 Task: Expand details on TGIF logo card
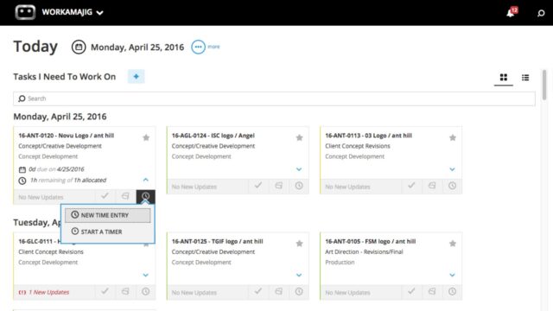coord(299,275)
